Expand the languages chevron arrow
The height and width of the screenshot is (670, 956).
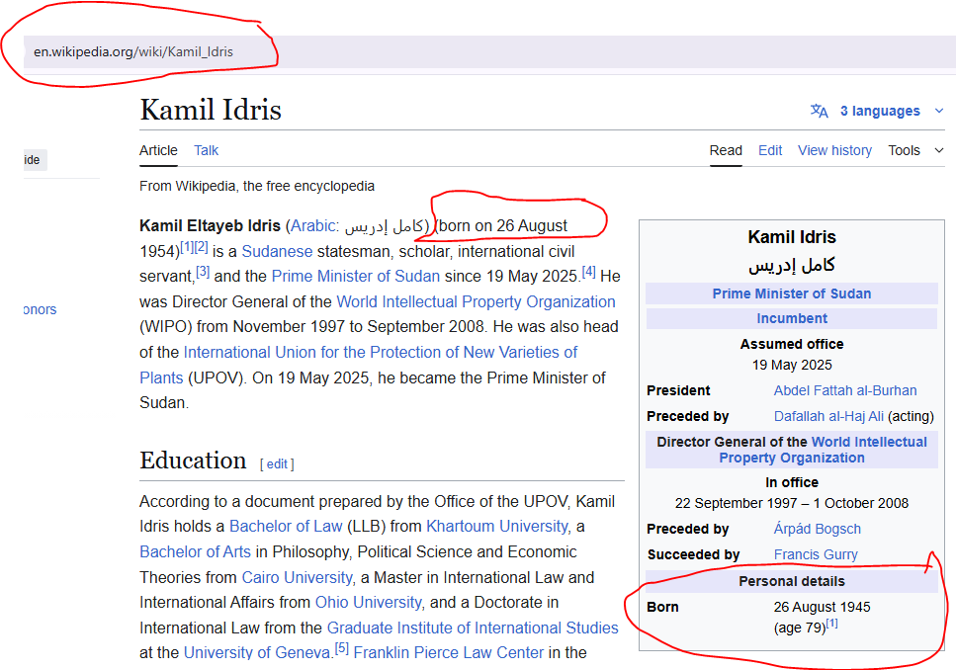pos(939,111)
